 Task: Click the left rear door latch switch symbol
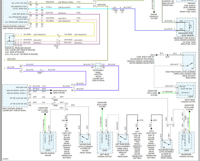pyautogui.click(x=123, y=138)
